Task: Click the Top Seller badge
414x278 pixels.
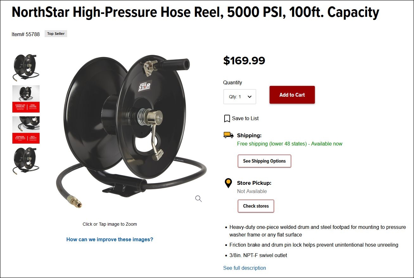Action: (56, 34)
